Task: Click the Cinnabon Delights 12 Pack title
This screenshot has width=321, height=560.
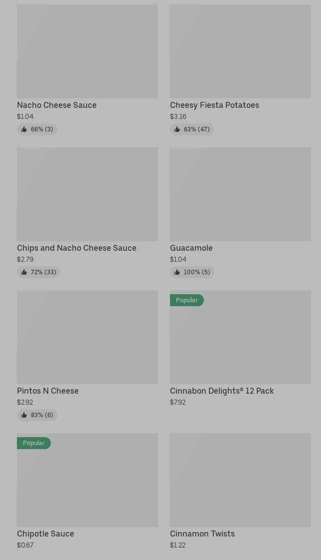Action: tap(222, 391)
